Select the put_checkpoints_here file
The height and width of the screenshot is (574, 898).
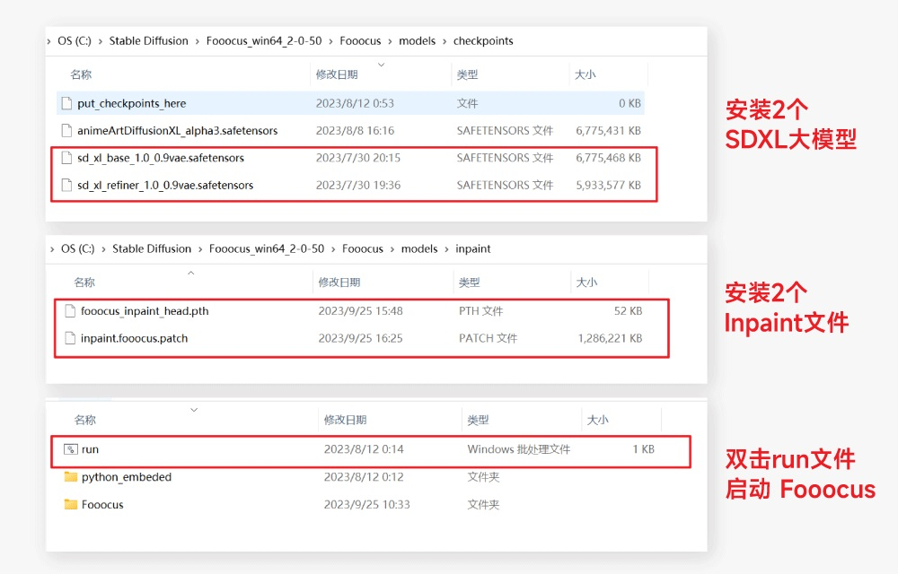pos(131,104)
